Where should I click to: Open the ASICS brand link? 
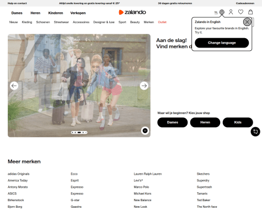click(x=12, y=193)
